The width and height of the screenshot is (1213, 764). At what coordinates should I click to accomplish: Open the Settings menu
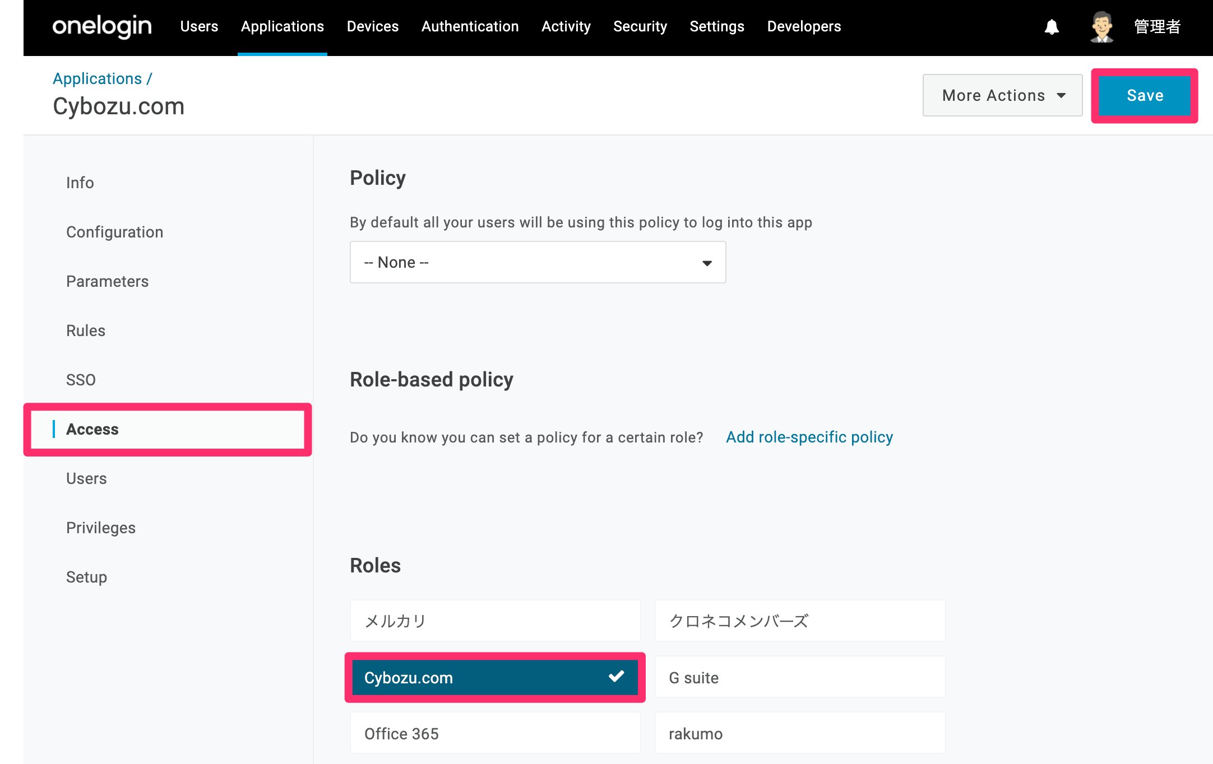click(717, 26)
